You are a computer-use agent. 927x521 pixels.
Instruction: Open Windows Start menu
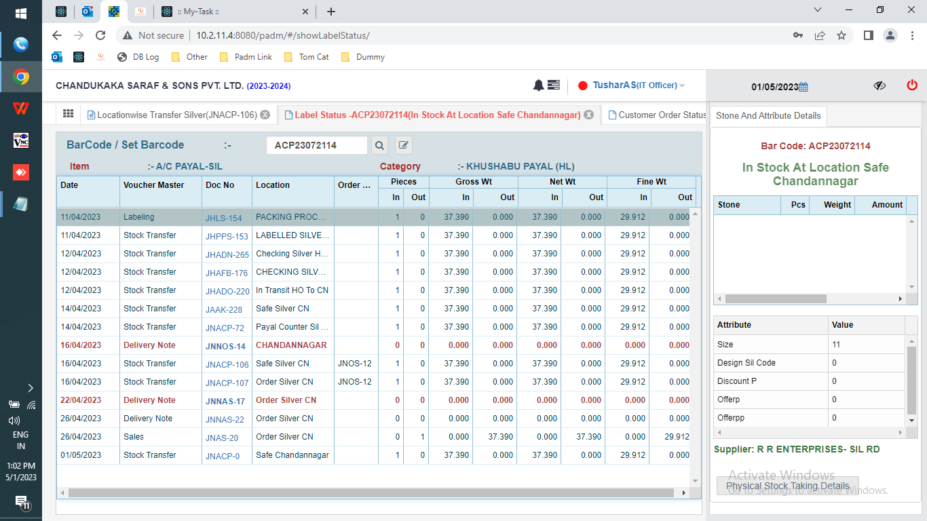(x=20, y=13)
